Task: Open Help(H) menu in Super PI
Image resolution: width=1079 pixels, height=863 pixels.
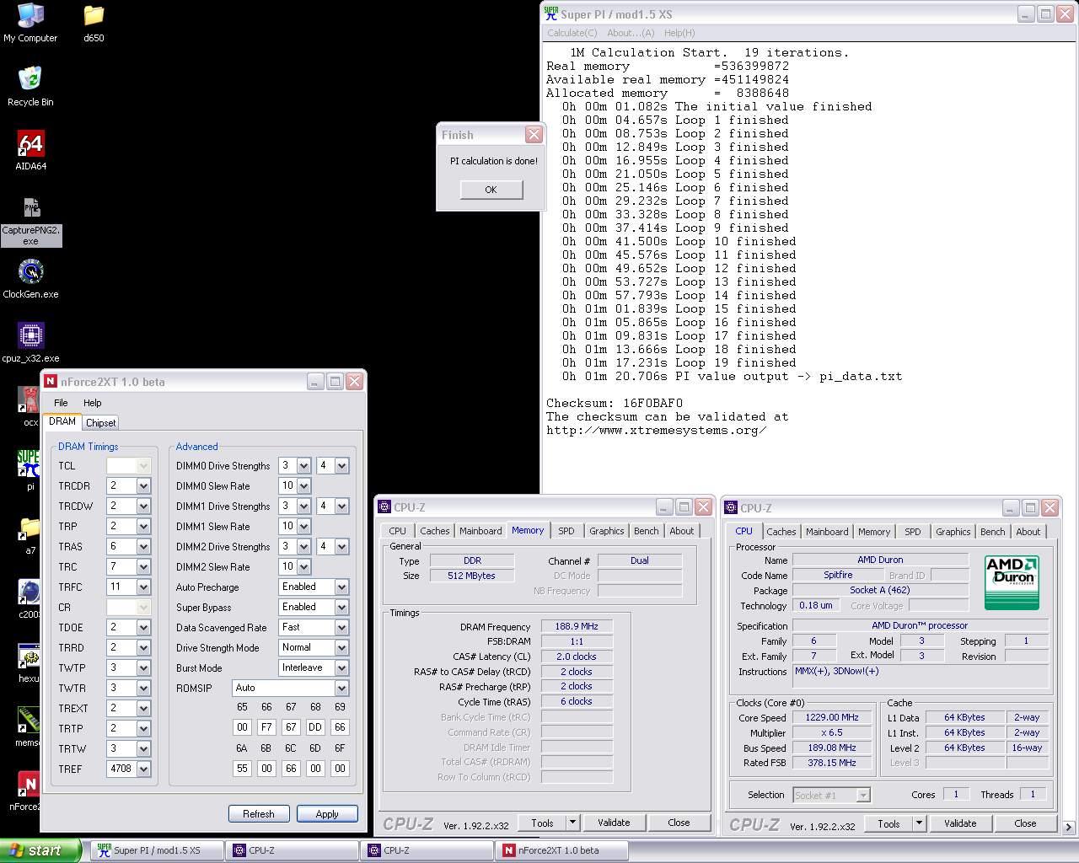Action: tap(679, 33)
